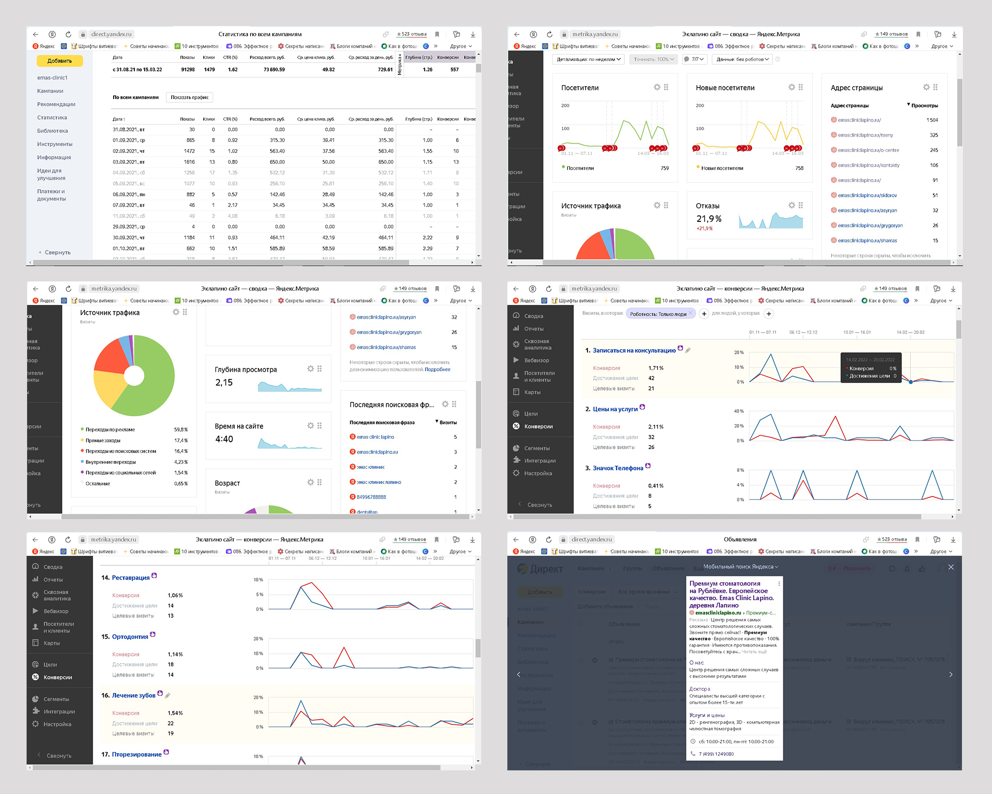Screen dimensions: 992x794
Task: Open Возраст widget settings gear
Action: point(310,482)
